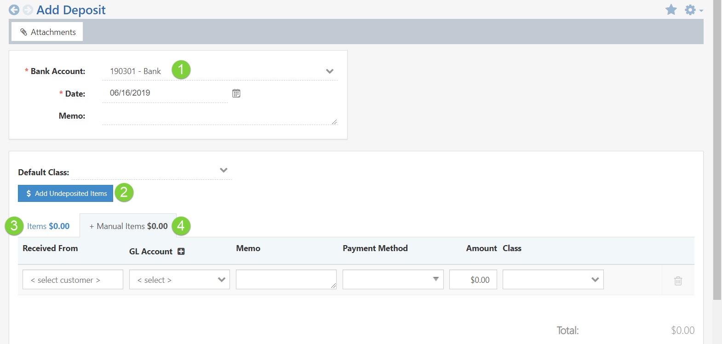Click the select customer field
This screenshot has width=722, height=344.
click(73, 280)
